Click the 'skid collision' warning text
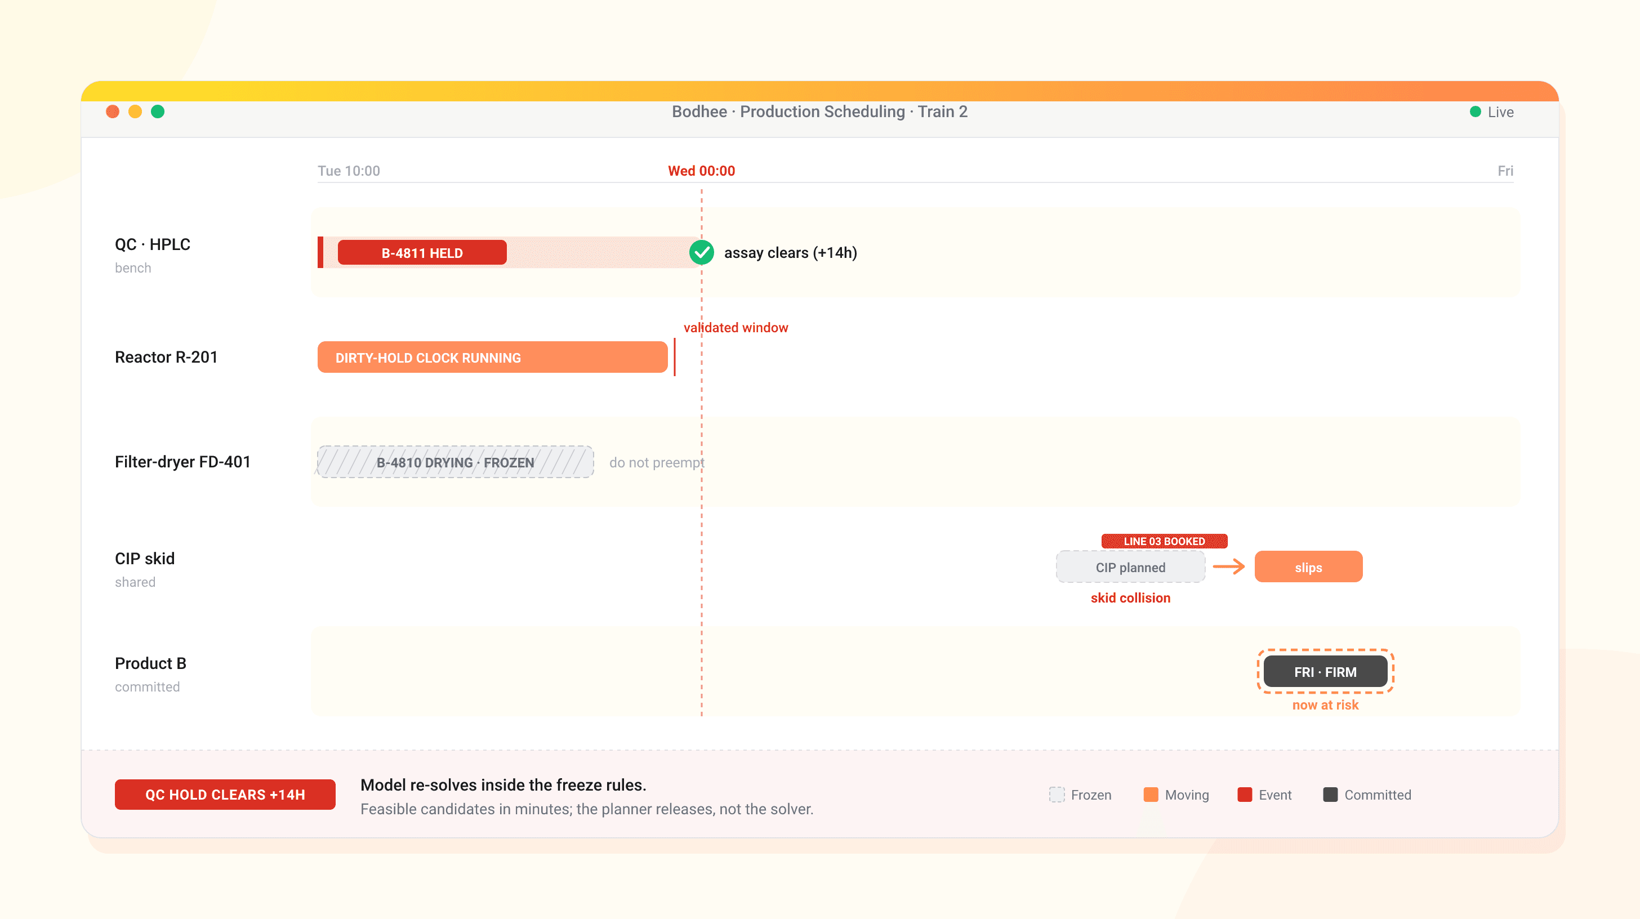 [1131, 598]
